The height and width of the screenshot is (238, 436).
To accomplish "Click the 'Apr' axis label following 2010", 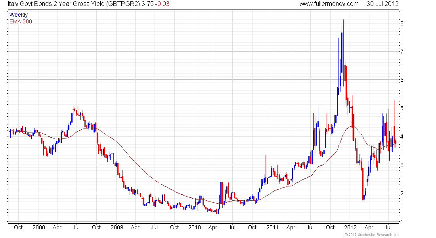I will (213, 227).
